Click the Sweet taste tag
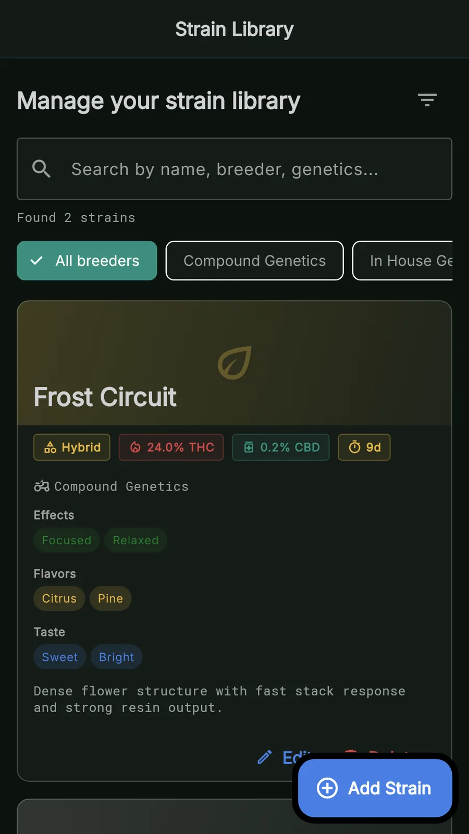The image size is (469, 834). [x=60, y=657]
